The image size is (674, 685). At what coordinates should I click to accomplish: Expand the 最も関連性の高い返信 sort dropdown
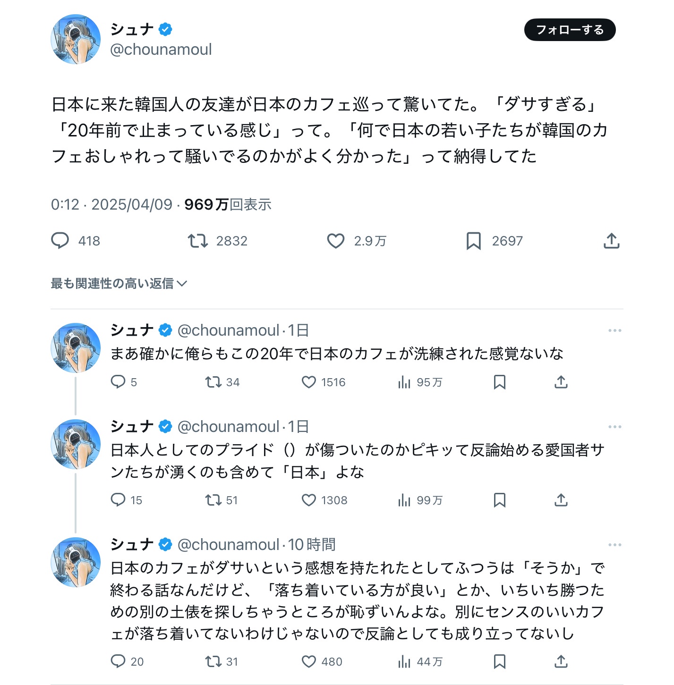coord(119,283)
